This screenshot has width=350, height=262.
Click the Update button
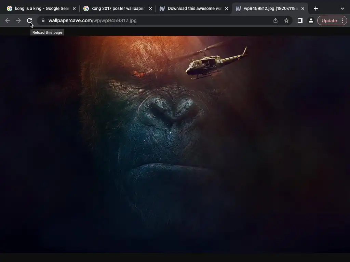point(329,20)
